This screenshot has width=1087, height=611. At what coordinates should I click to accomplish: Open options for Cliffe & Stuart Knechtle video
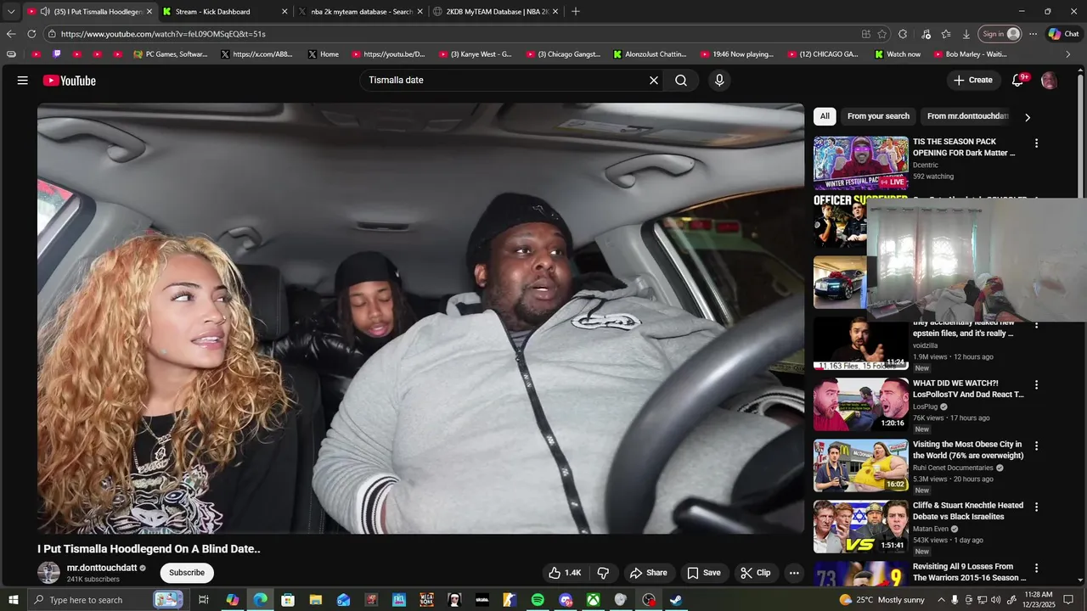point(1036,507)
